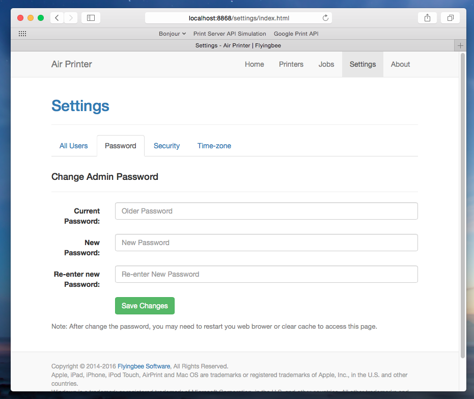Open the About page
This screenshot has width=474, height=399.
pos(400,64)
